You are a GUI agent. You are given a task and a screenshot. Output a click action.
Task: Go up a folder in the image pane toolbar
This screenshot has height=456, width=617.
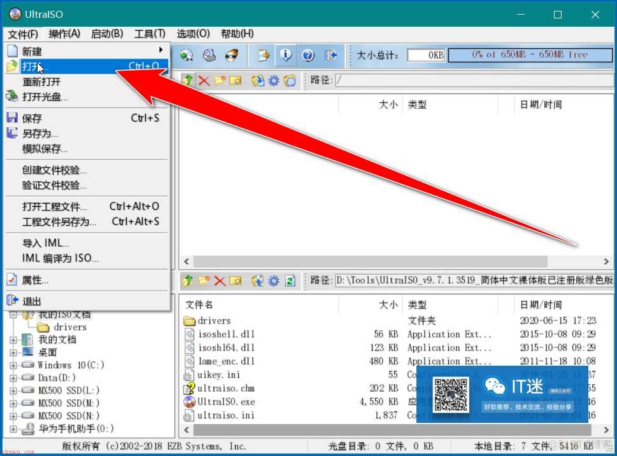[x=188, y=81]
